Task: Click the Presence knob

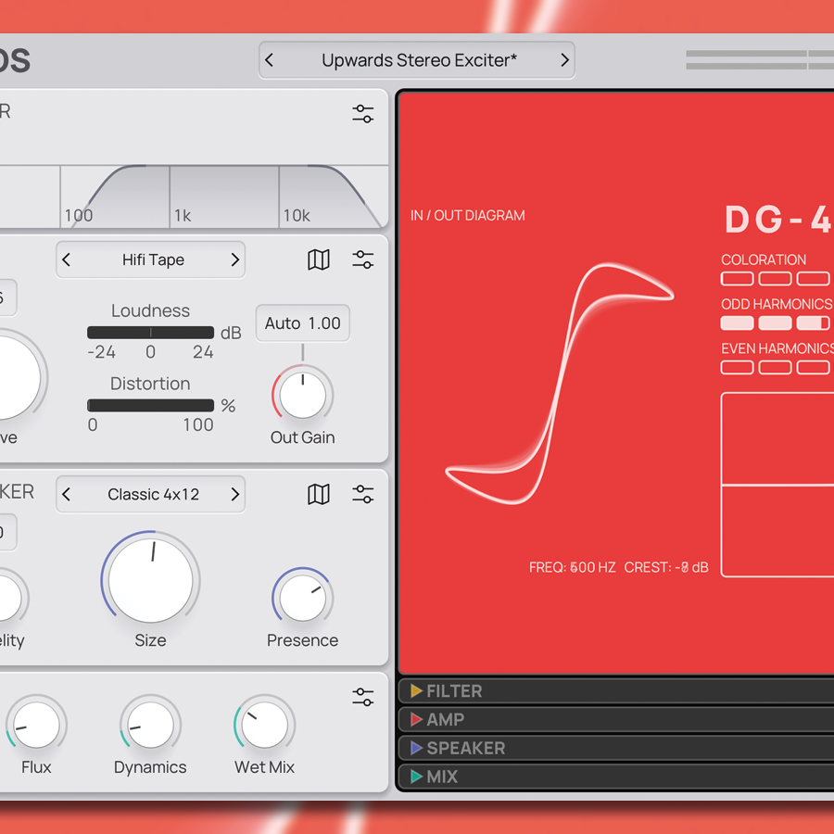Action: [303, 598]
